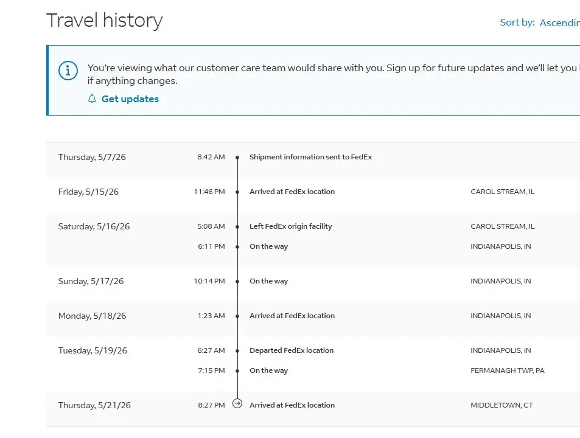Click the 6:27 AM timestamp
The width and height of the screenshot is (580, 438).
coord(211,351)
